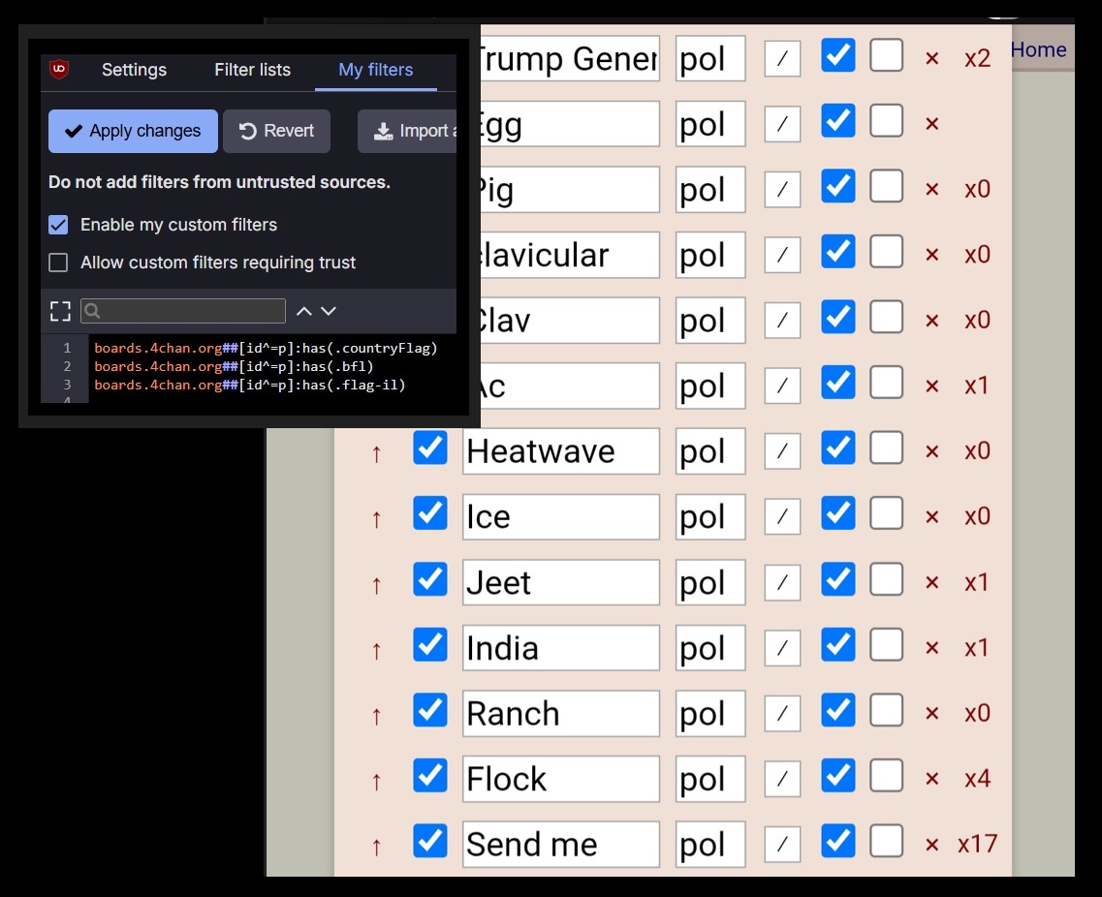Move the India filter up

point(377,651)
